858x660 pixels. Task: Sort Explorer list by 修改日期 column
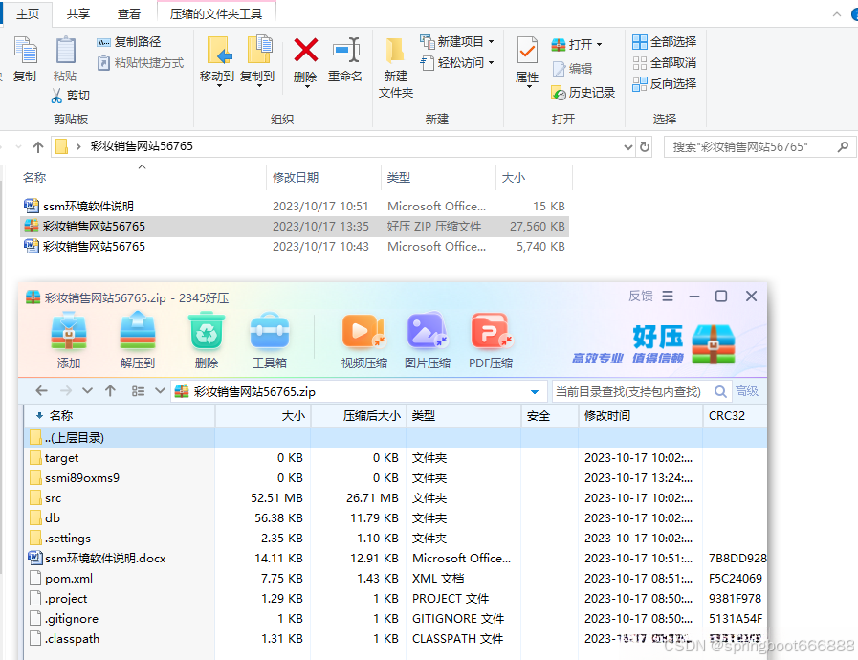323,177
